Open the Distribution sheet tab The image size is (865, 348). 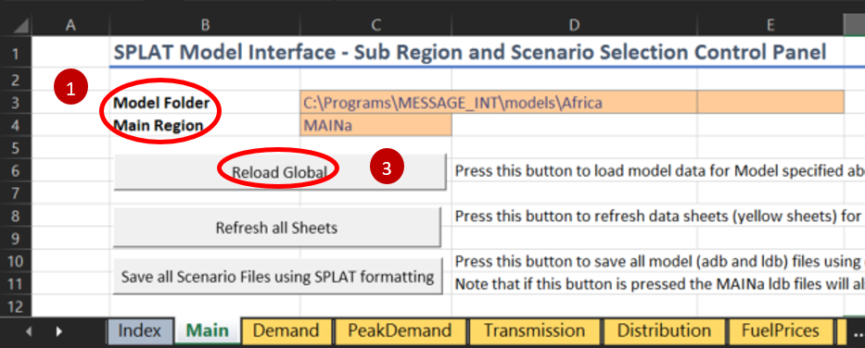664,331
